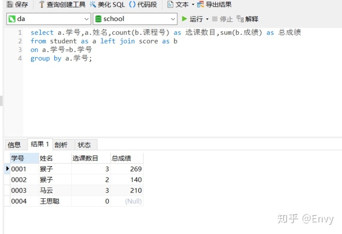
Task: Select the 结果 1 tab
Action: tap(40, 144)
